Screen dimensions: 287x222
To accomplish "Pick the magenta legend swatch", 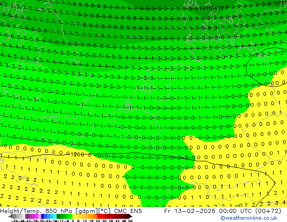I will (36, 217).
